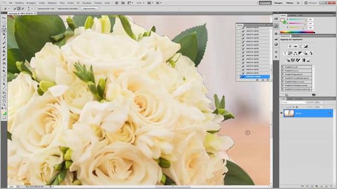The width and height of the screenshot is (337, 189).
Task: Open the CS Live menu button
Action: point(311,3)
